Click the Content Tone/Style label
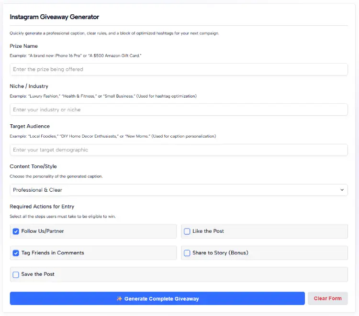 click(33, 166)
